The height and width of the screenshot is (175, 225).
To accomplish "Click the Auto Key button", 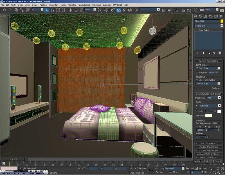I will click(159, 169).
